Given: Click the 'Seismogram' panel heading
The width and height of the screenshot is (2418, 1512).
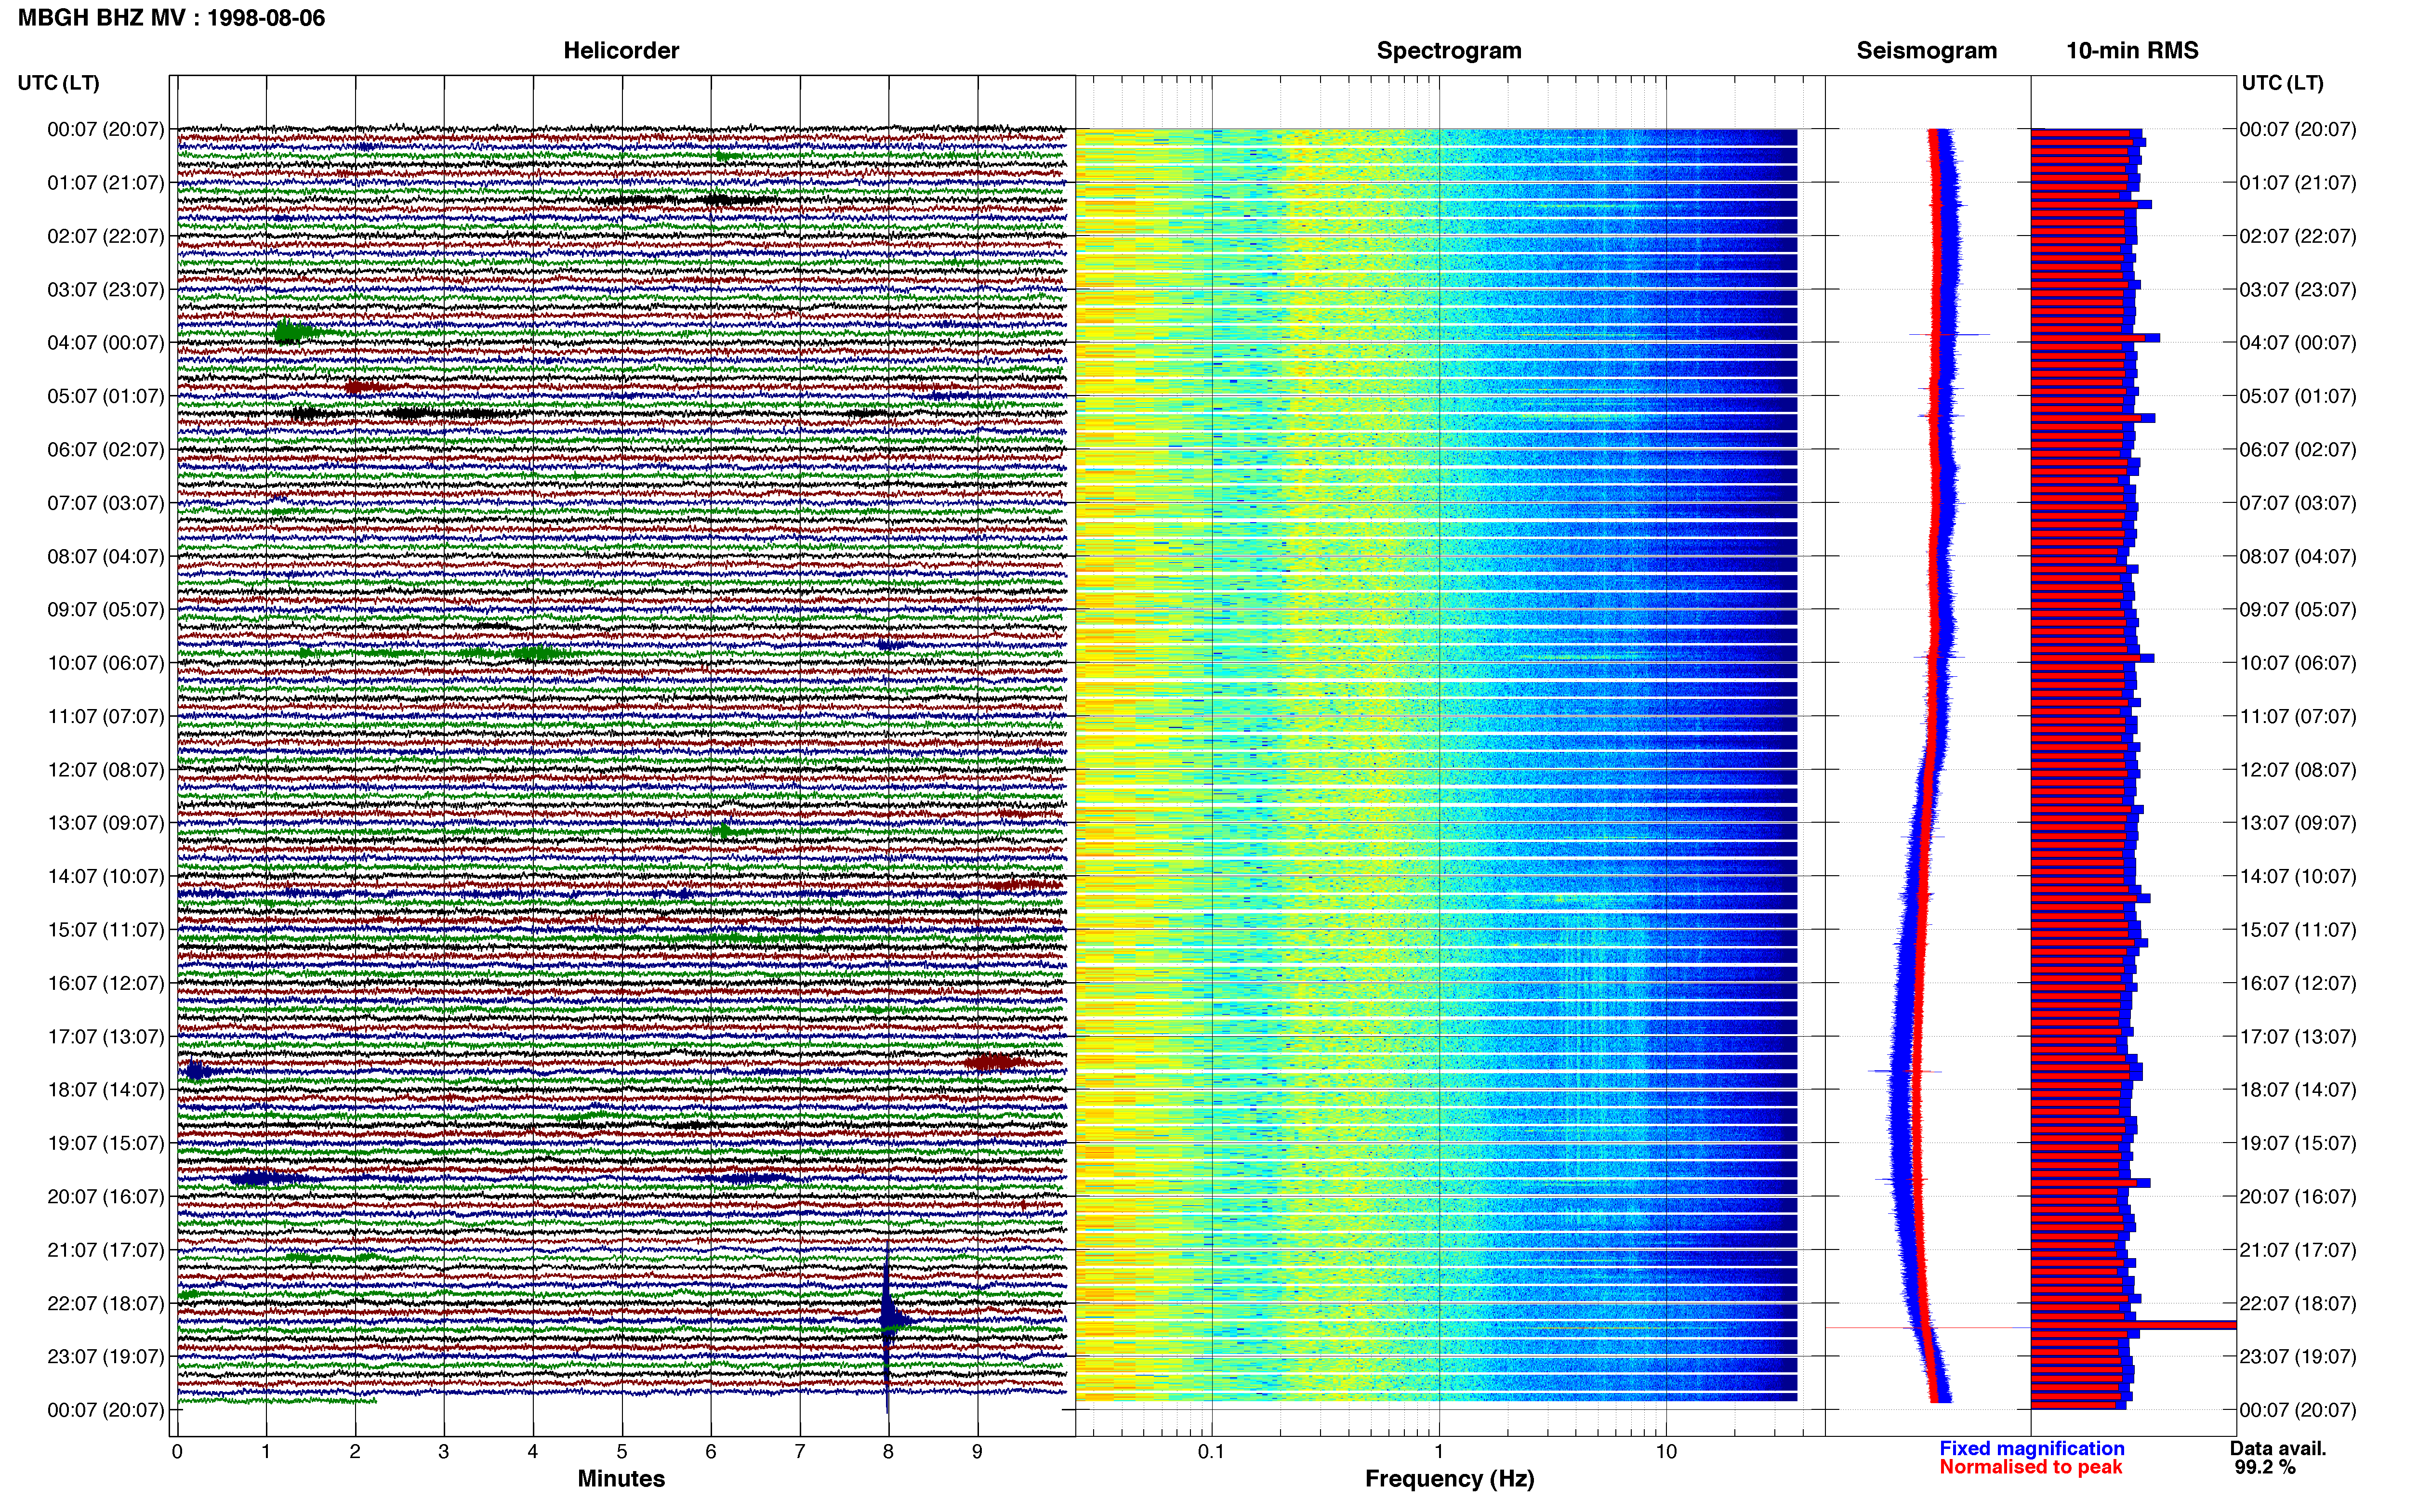Looking at the screenshot, I should [x=1926, y=51].
